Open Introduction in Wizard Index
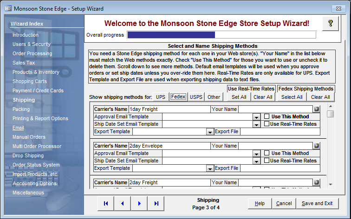This screenshot has width=351, height=219. [26, 35]
